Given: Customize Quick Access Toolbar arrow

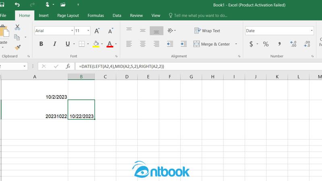Looking at the screenshot, I should click(x=78, y=4).
